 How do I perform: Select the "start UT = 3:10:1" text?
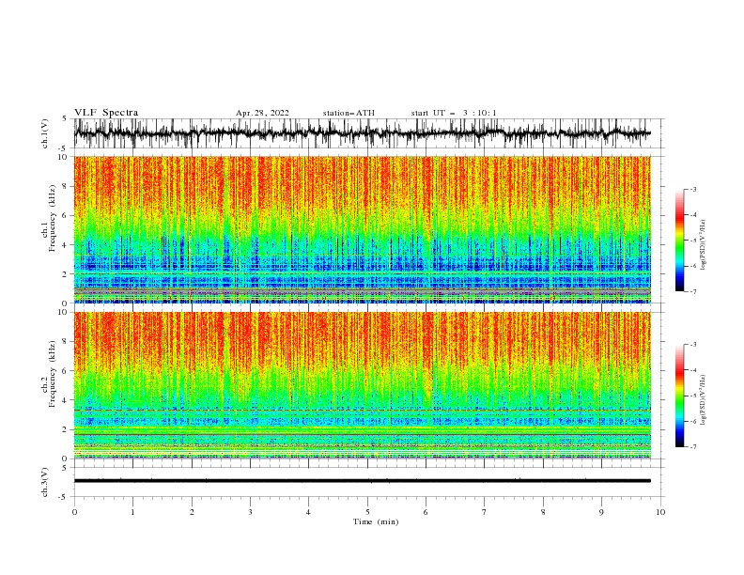(454, 113)
